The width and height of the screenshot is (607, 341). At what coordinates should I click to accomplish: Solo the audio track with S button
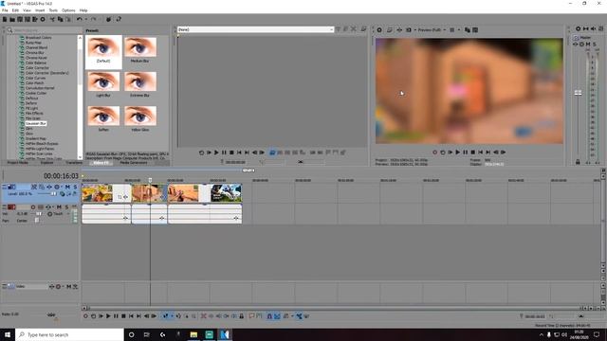point(66,207)
